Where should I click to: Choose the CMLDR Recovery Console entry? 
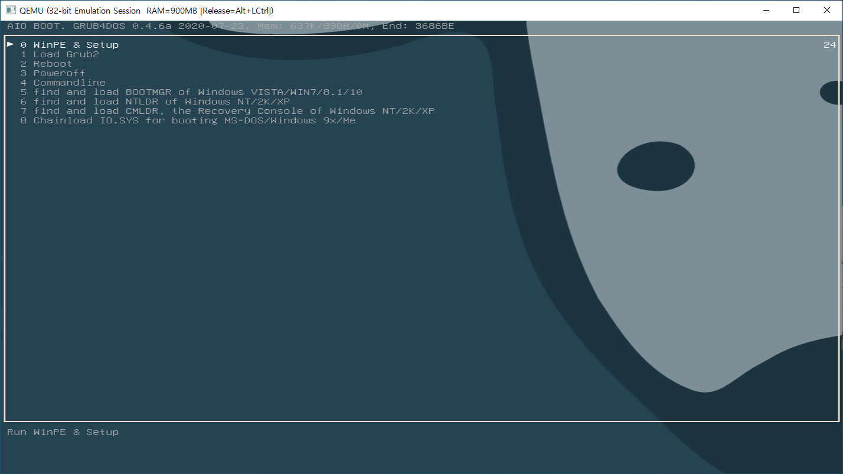227,111
